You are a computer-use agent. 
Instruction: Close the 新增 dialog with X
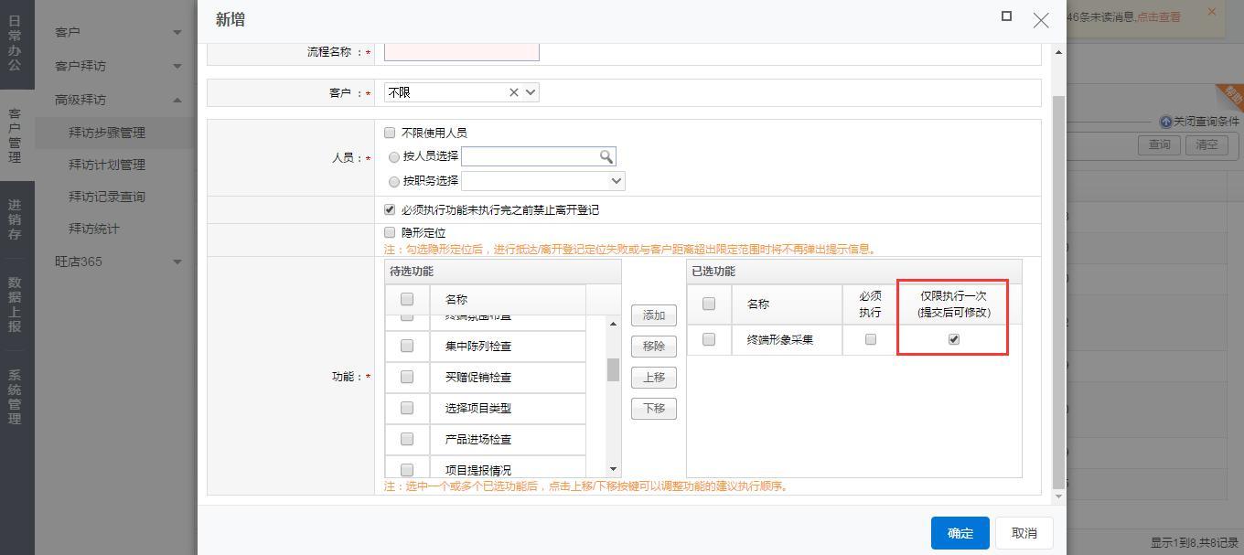pyautogui.click(x=1041, y=20)
